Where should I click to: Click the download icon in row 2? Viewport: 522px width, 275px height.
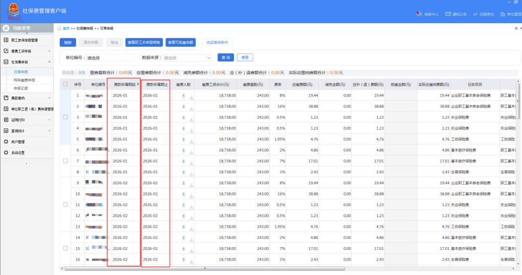click(192, 109)
